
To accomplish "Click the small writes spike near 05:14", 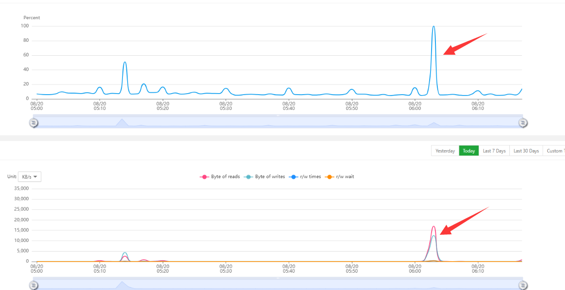I will pyautogui.click(x=125, y=253).
